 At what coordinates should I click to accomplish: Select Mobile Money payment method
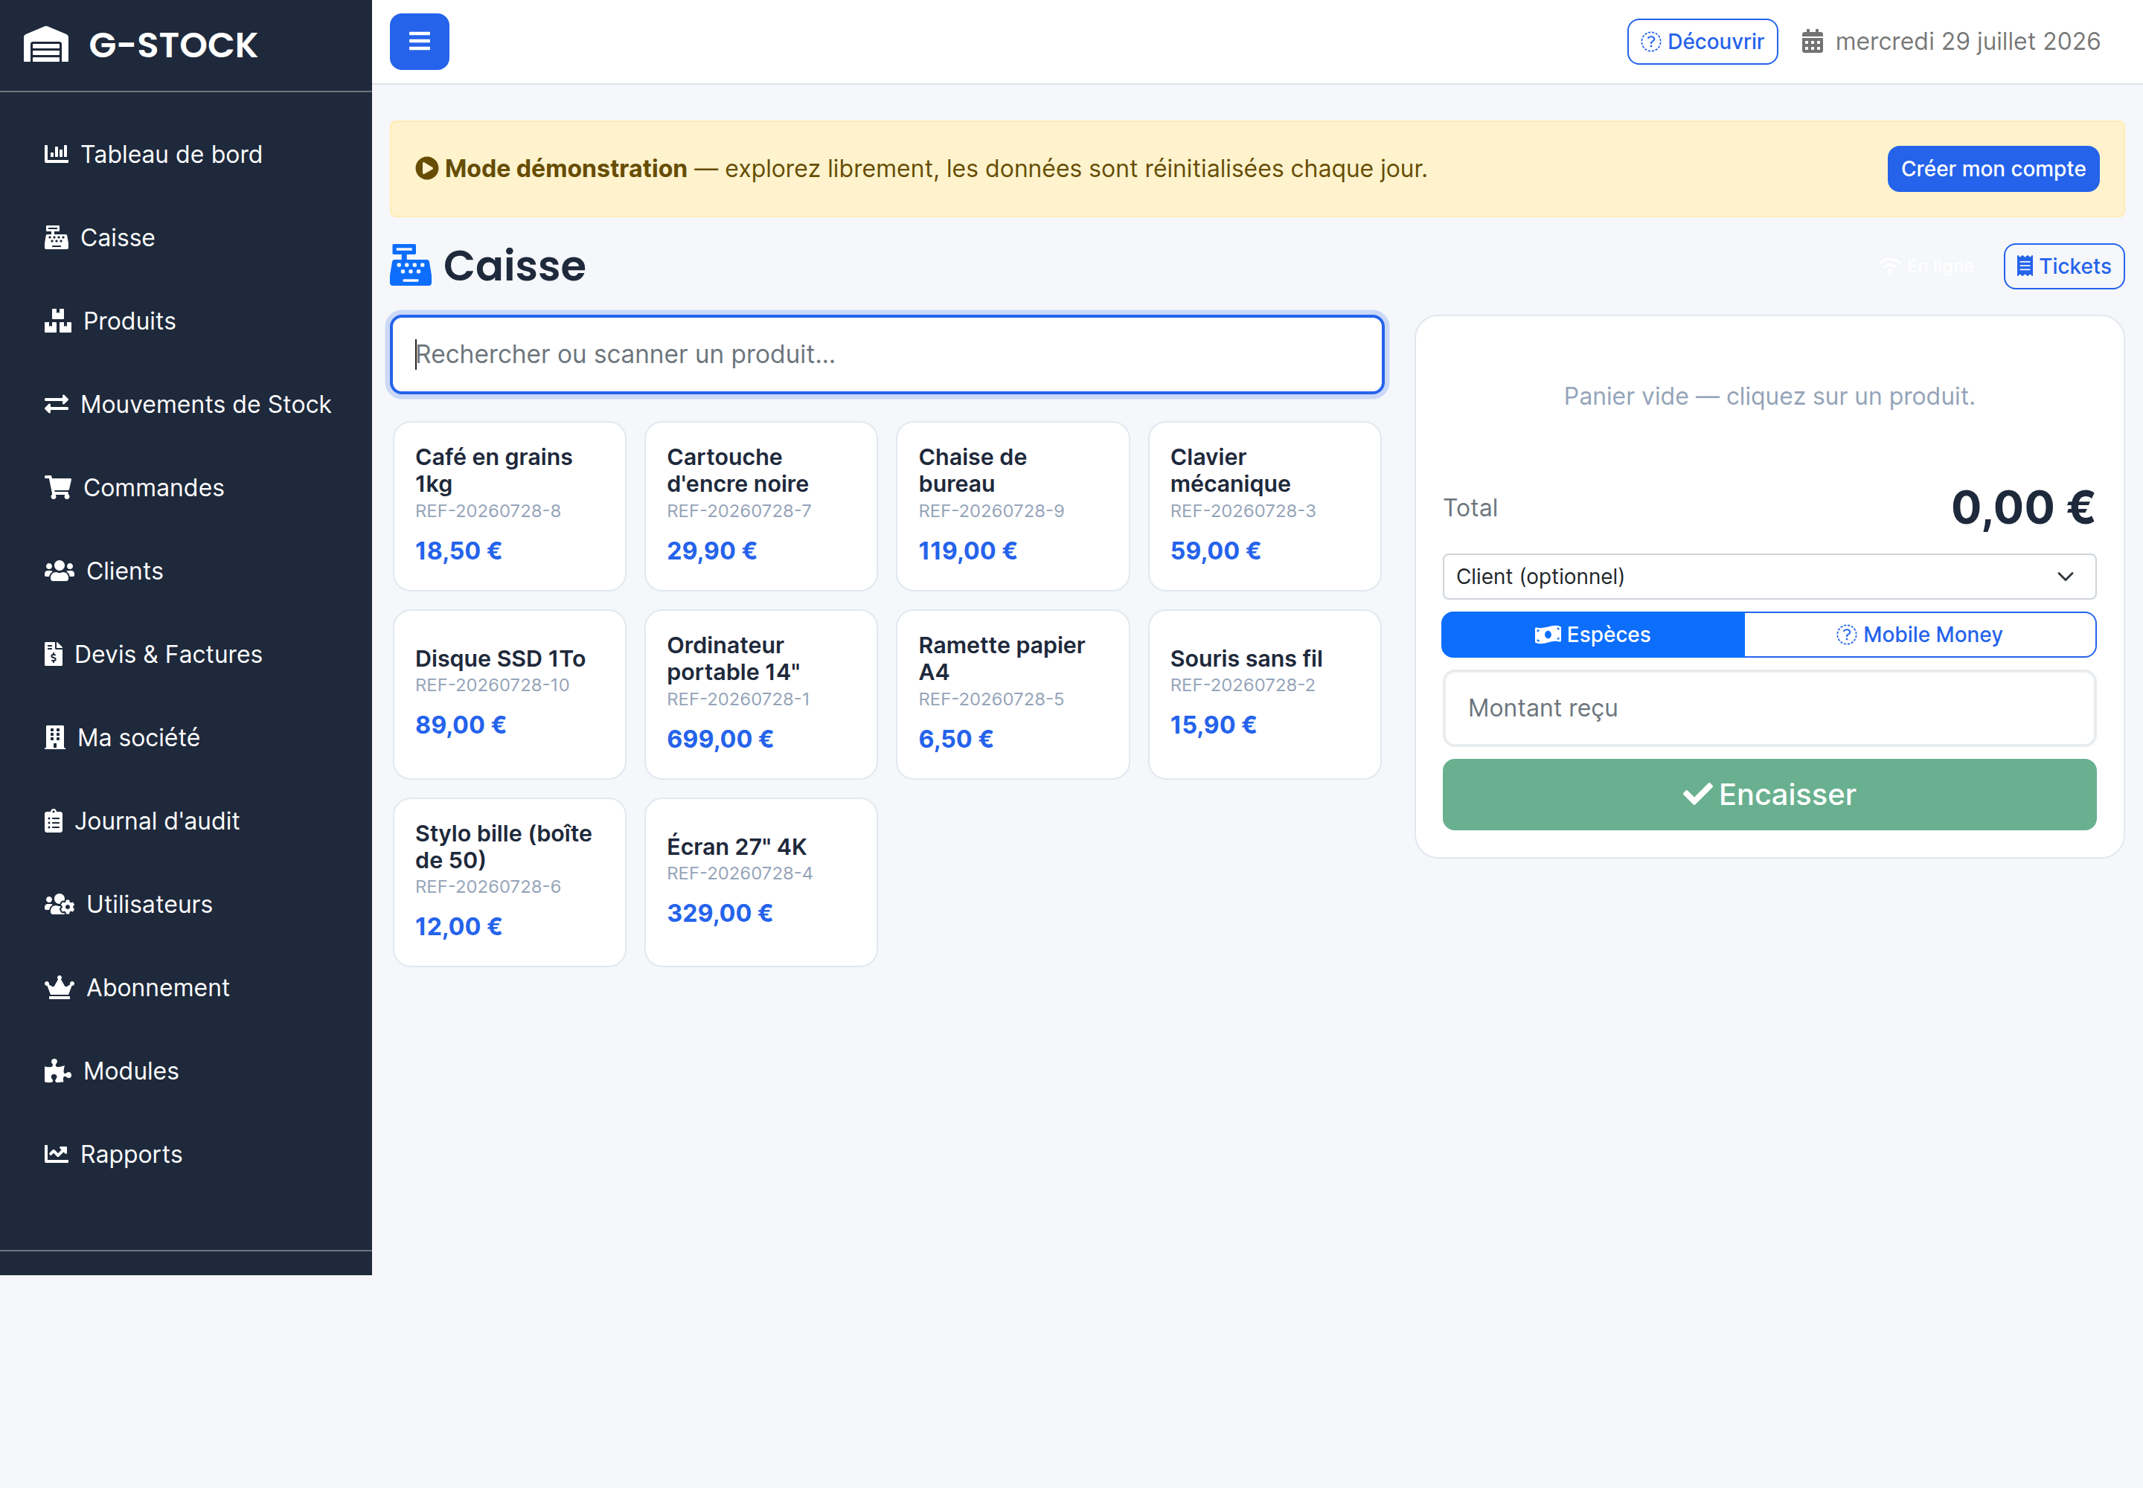pyautogui.click(x=1920, y=635)
